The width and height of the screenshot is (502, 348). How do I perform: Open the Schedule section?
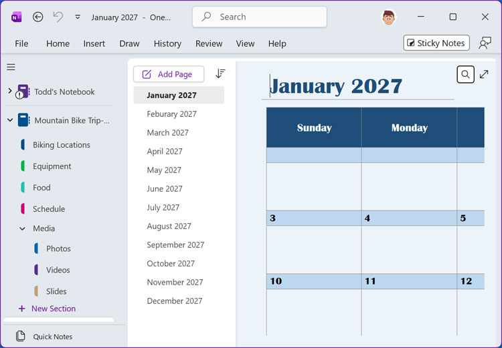[x=49, y=209]
